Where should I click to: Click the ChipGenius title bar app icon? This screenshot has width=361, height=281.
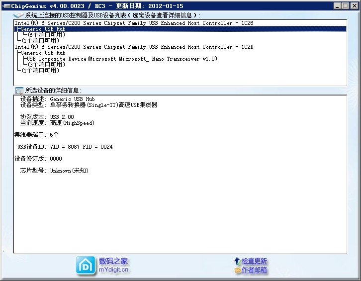[6, 6]
